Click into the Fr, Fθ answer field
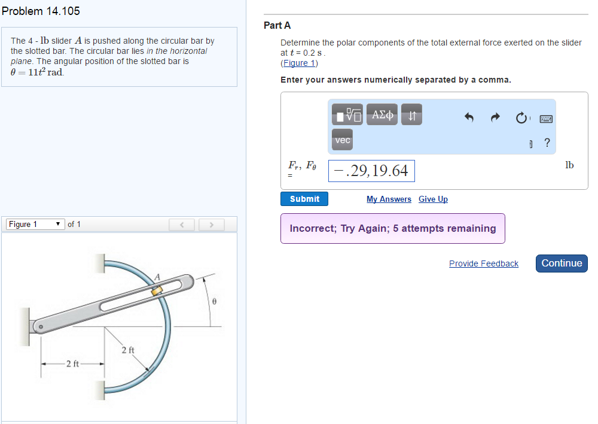Screen dimensions: 598x424 pyautogui.click(x=371, y=171)
